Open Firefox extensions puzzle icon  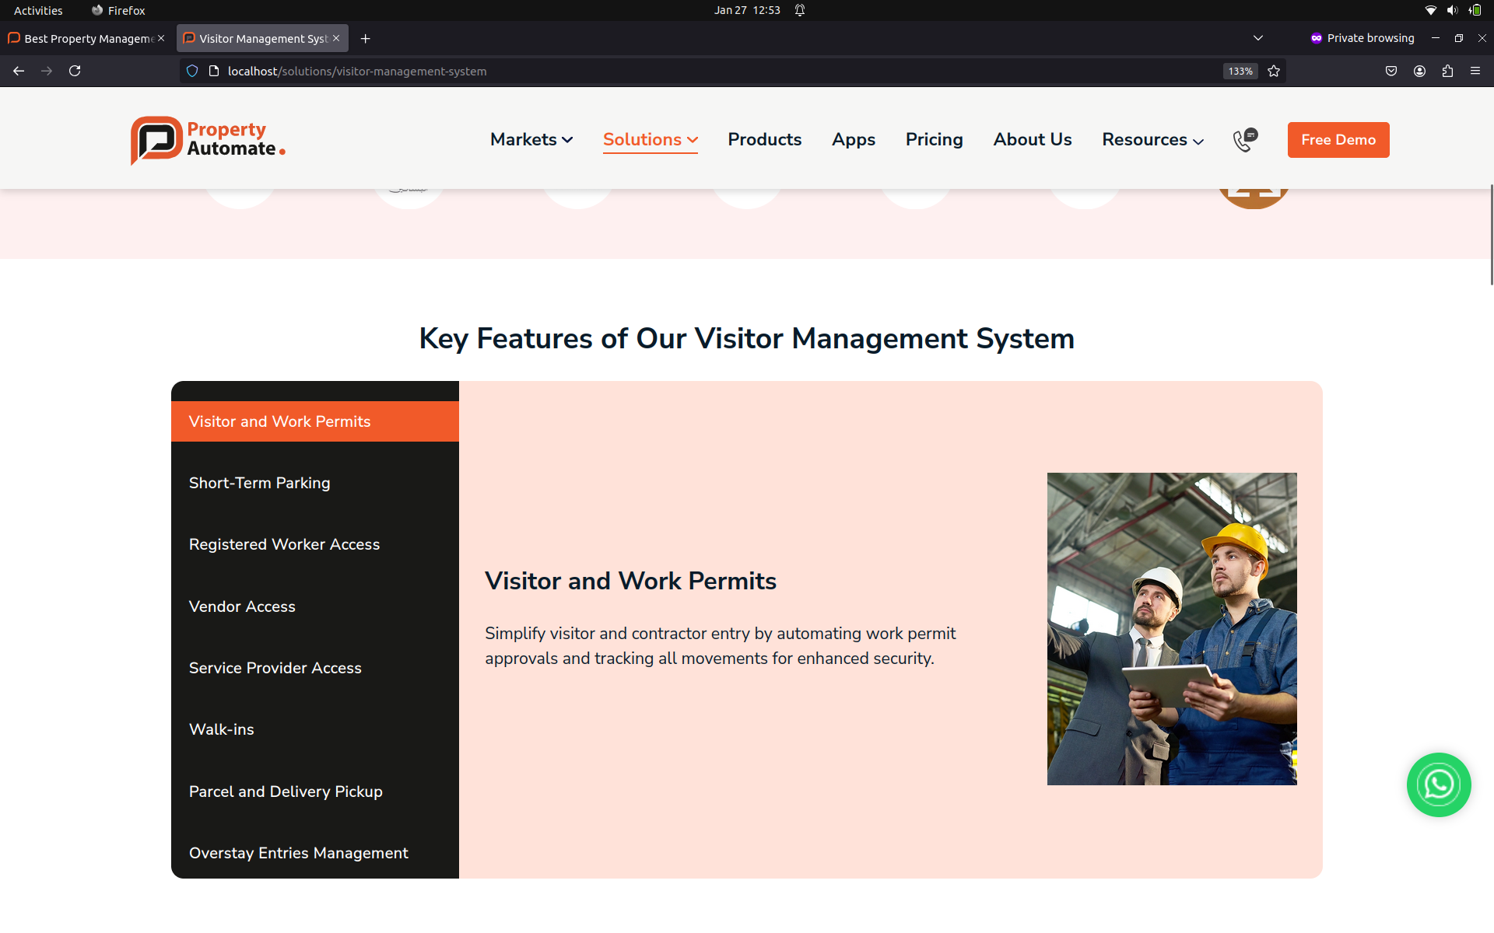[1447, 71]
